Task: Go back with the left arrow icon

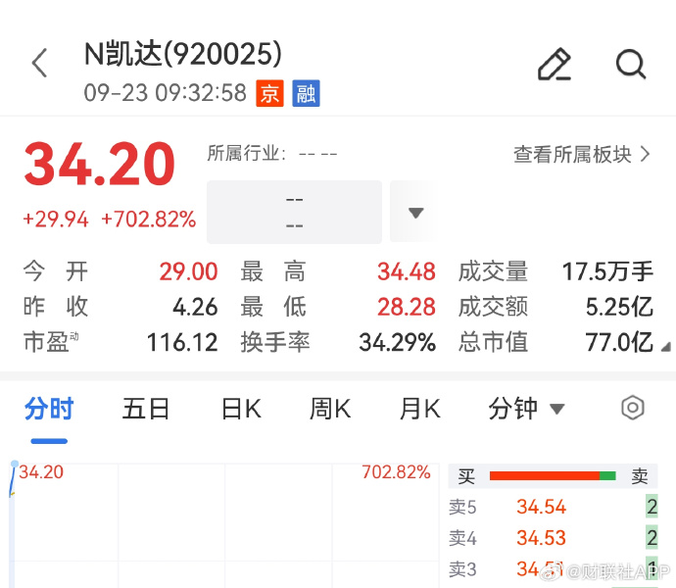Action: (x=39, y=63)
